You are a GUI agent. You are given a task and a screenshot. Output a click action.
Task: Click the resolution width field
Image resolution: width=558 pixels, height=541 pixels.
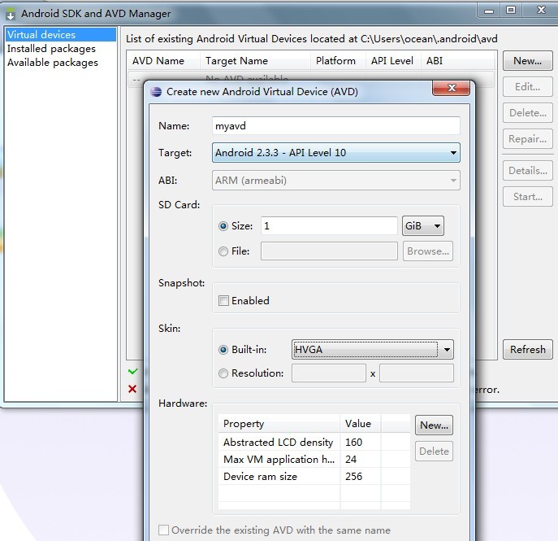click(x=329, y=373)
